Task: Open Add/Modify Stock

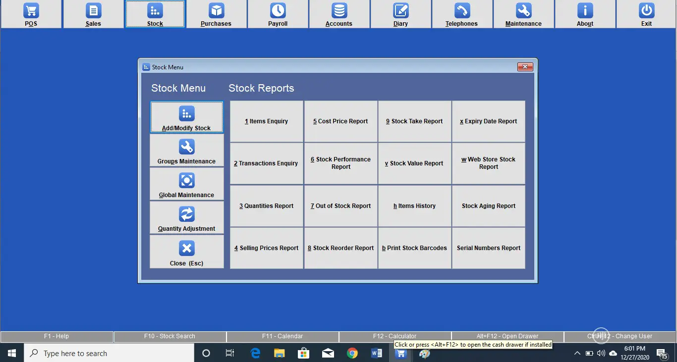Action: (x=186, y=117)
